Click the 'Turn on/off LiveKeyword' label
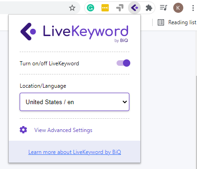 (x=49, y=63)
